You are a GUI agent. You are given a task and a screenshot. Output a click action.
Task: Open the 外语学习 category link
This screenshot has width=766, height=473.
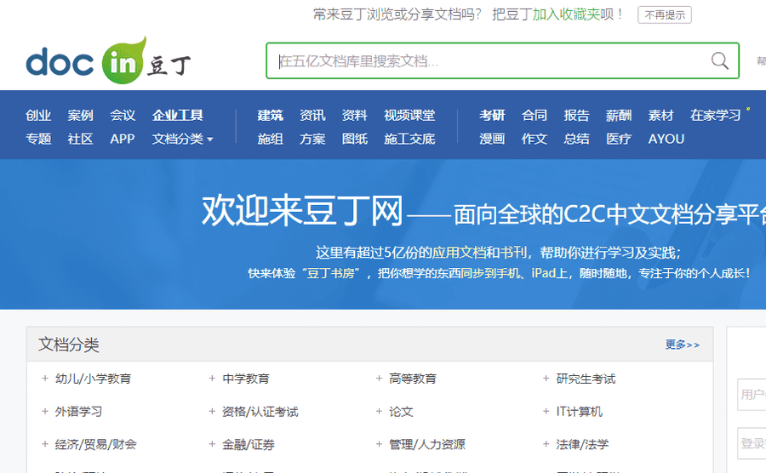[x=78, y=412]
